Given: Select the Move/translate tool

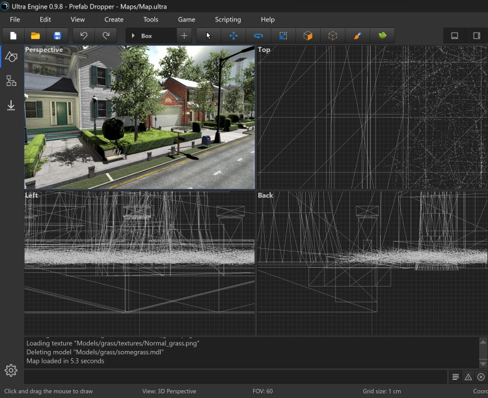Looking at the screenshot, I should click(x=233, y=36).
